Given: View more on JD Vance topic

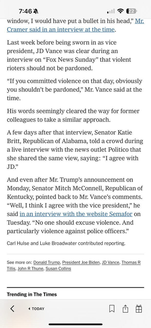Looking at the screenshot, I should point(110,262).
